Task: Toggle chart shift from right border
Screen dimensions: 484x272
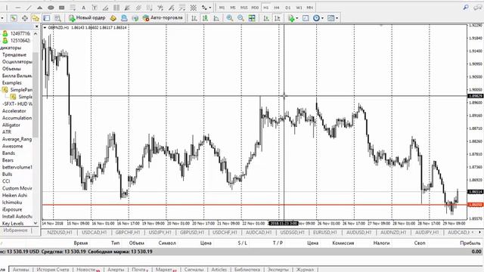Action: (x=278, y=18)
